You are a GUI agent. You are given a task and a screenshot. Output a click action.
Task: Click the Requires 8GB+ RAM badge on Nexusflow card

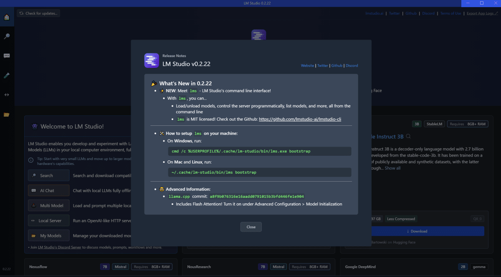tap(152, 267)
